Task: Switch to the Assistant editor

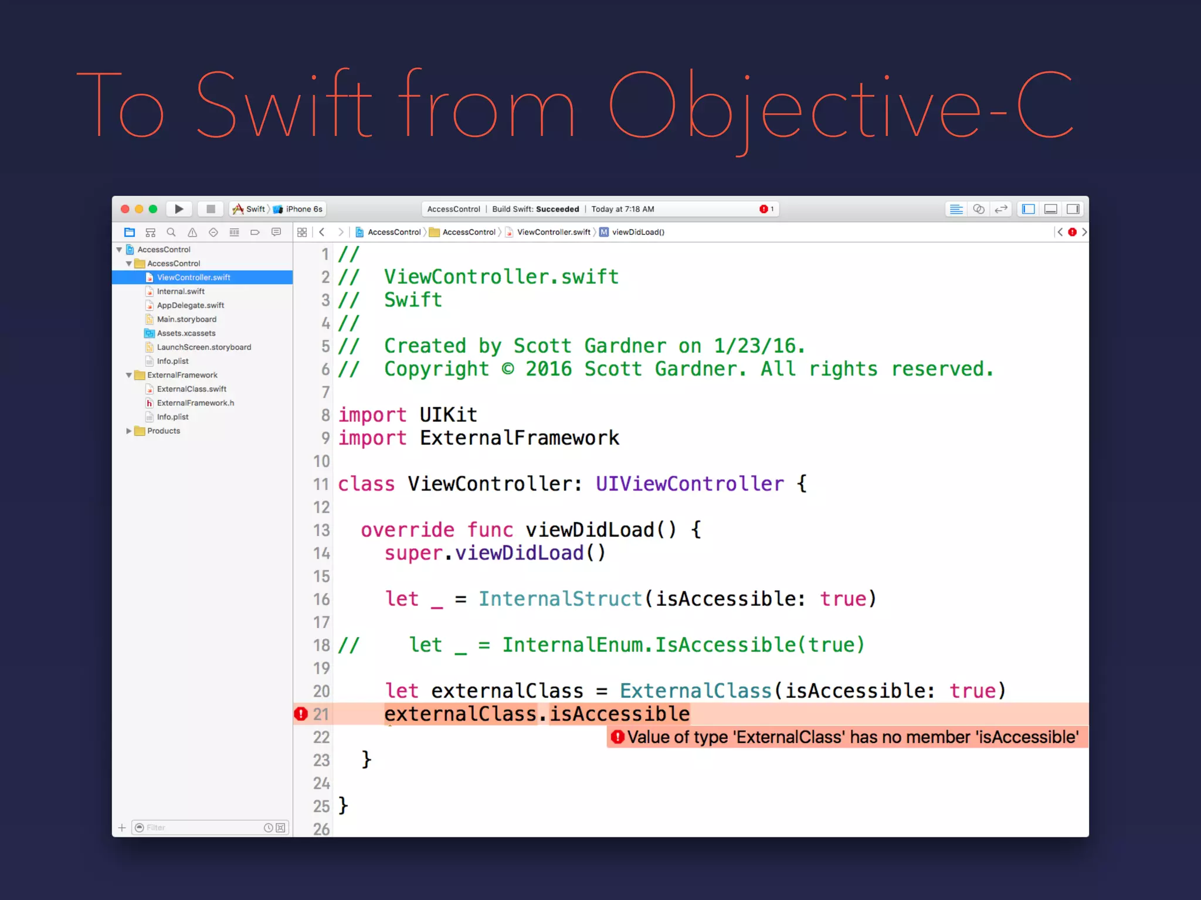Action: point(979,209)
